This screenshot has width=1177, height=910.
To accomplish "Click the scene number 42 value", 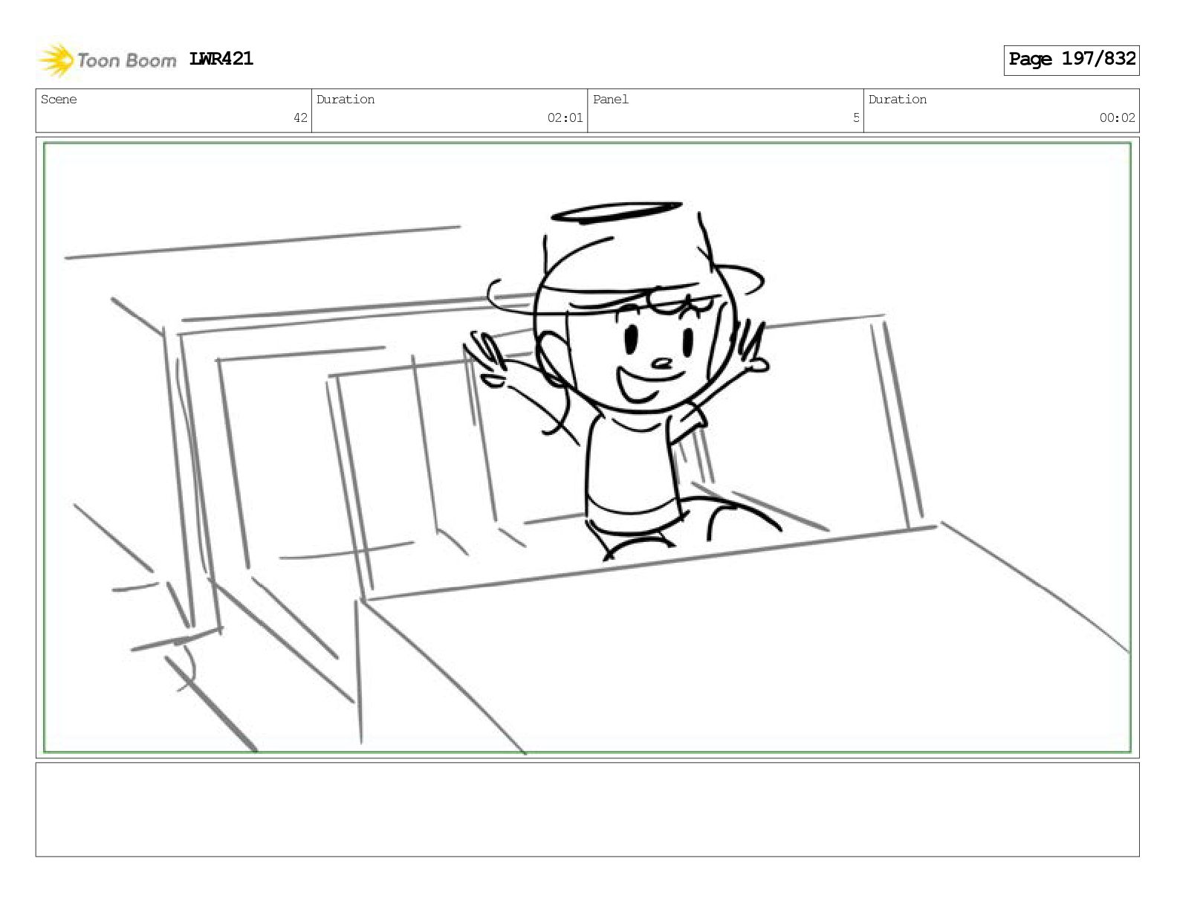I will (x=300, y=117).
